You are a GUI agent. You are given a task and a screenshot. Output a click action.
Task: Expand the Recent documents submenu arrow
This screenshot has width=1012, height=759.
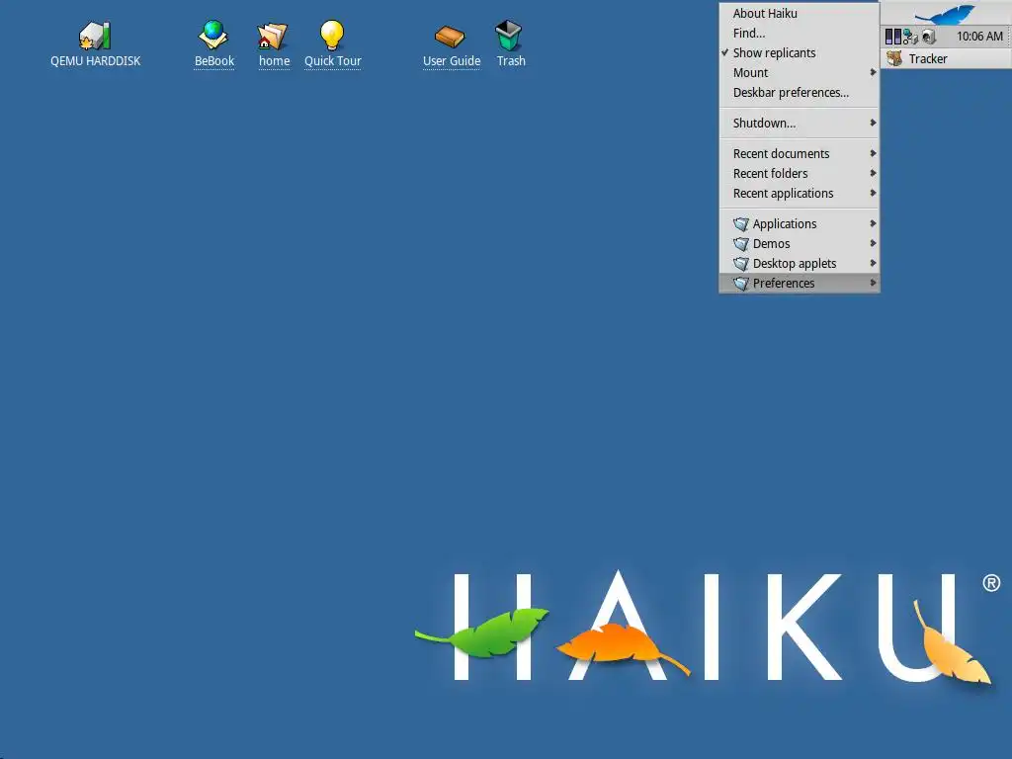873,153
